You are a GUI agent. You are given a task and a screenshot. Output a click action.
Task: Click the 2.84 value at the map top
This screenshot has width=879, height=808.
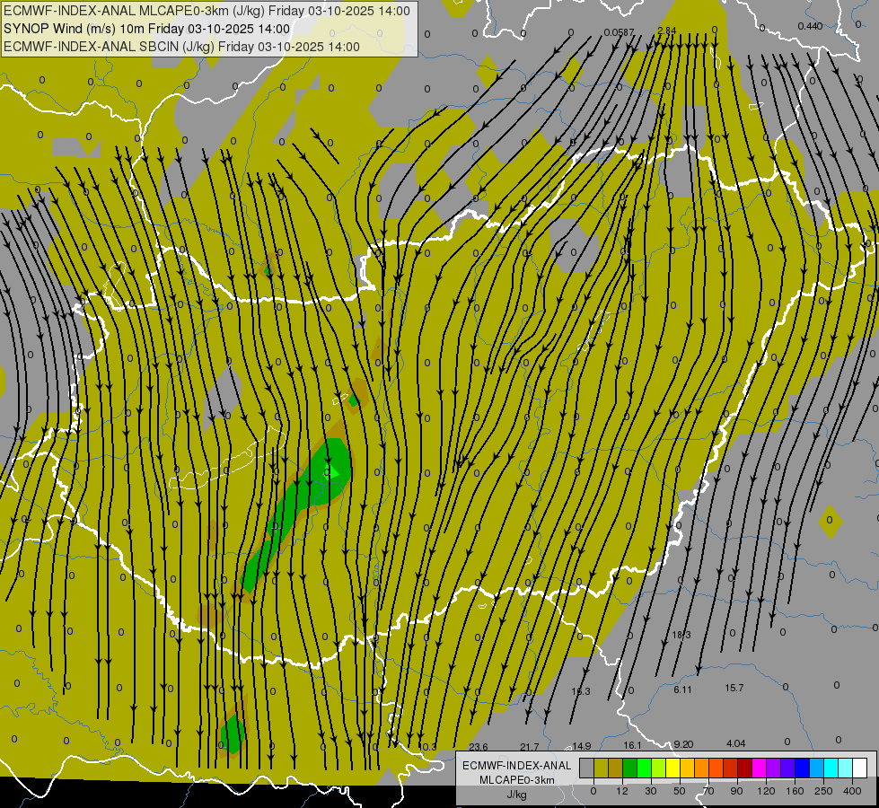pos(666,31)
